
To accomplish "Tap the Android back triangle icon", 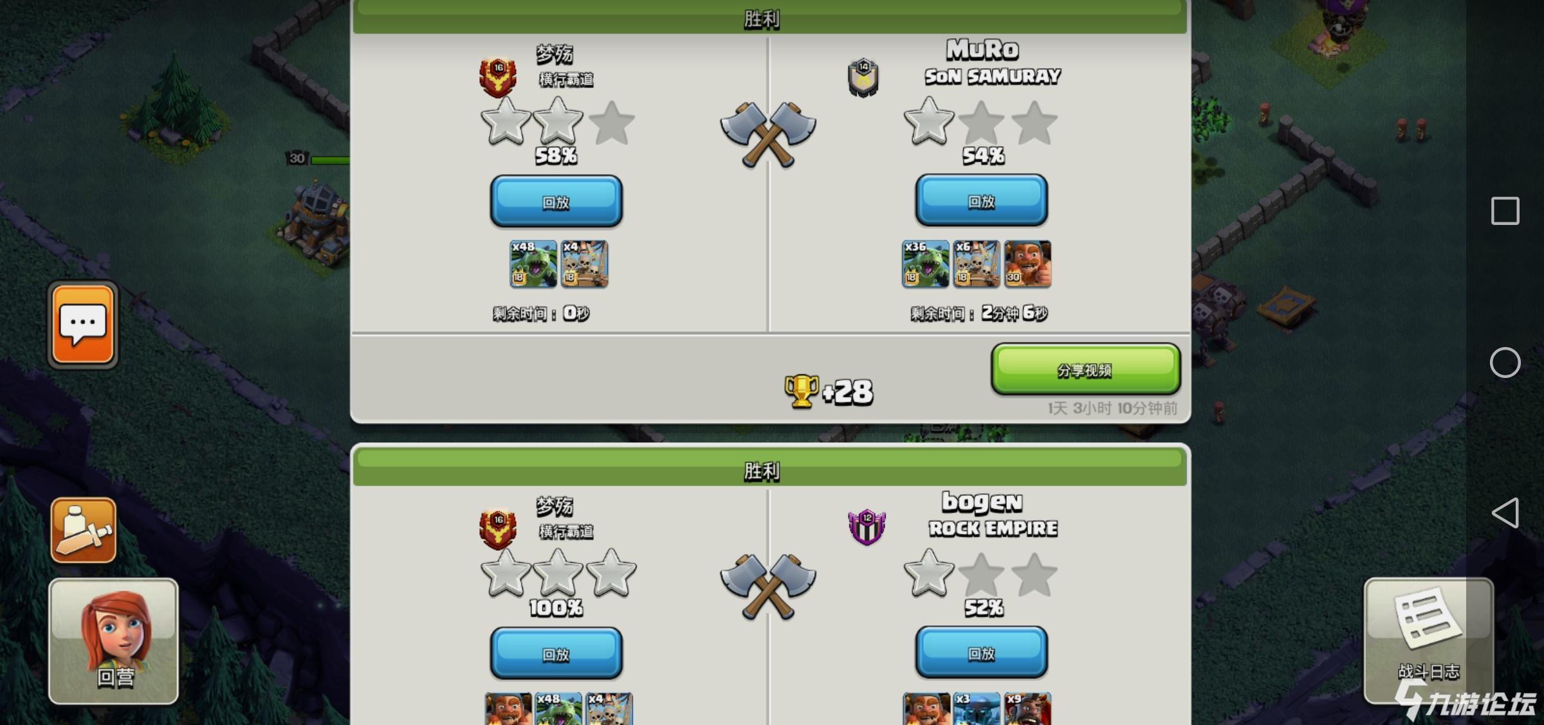I will pos(1505,513).
